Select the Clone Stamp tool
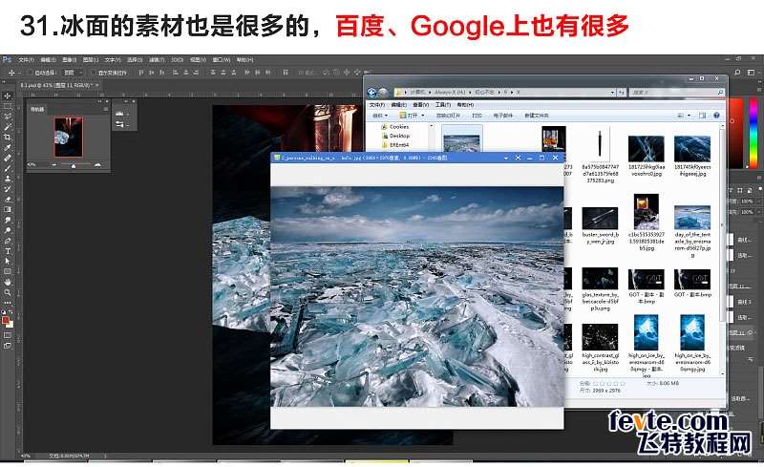The height and width of the screenshot is (467, 764). (8, 179)
